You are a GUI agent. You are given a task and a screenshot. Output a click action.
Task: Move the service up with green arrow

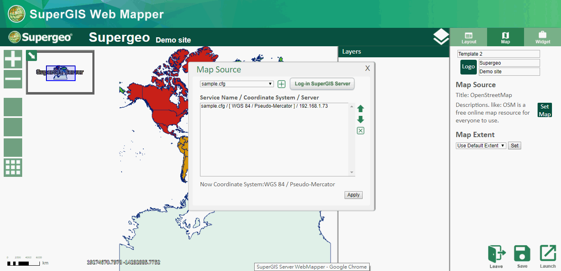tap(361, 108)
